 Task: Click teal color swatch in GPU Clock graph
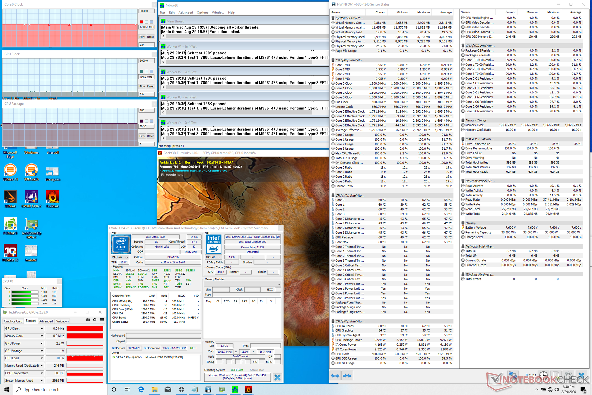(142, 71)
